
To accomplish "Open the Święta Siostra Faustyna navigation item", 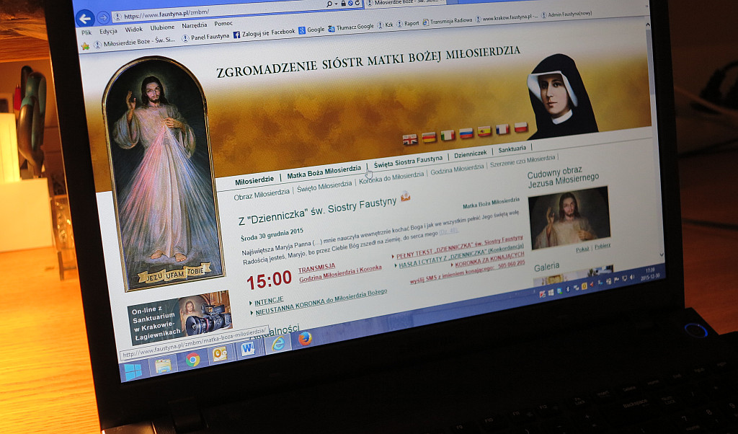I will coord(408,162).
